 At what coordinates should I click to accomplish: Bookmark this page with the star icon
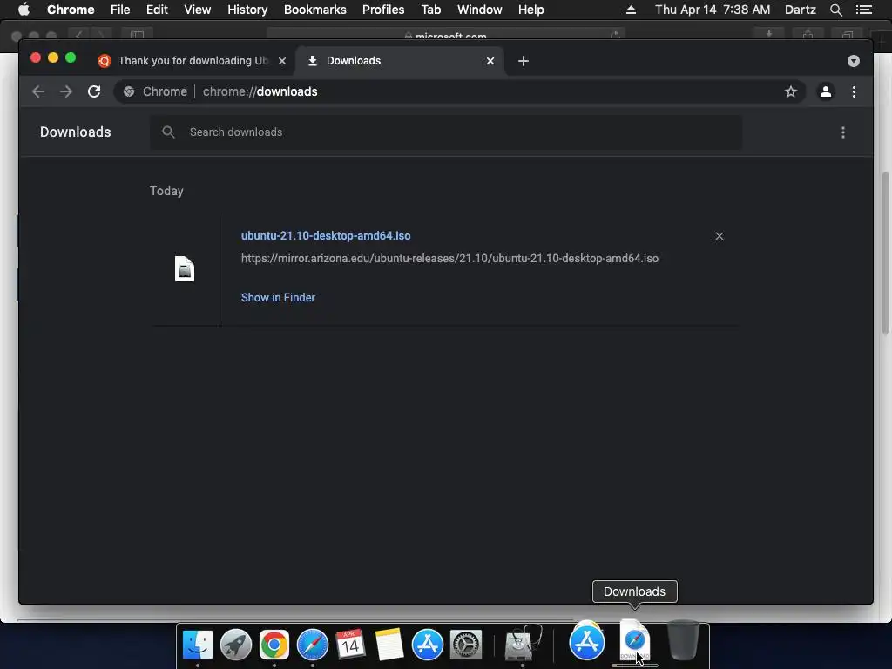pos(791,91)
